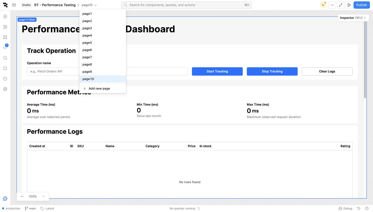The image size is (373, 212).
Task: Select page6 from the page list
Action: pos(103,50)
